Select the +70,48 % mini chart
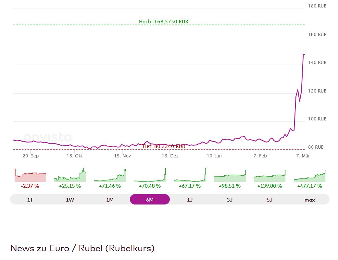 (x=150, y=175)
